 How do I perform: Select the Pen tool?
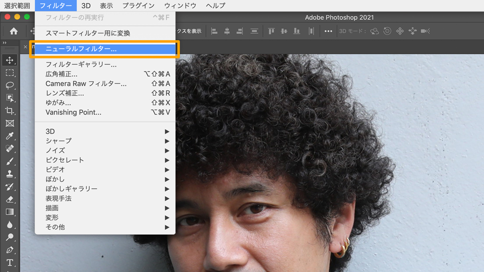click(x=10, y=250)
